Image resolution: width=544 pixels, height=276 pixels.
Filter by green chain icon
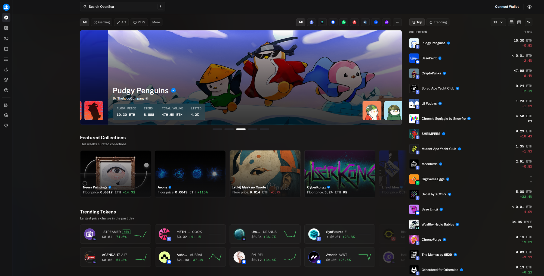tap(344, 22)
